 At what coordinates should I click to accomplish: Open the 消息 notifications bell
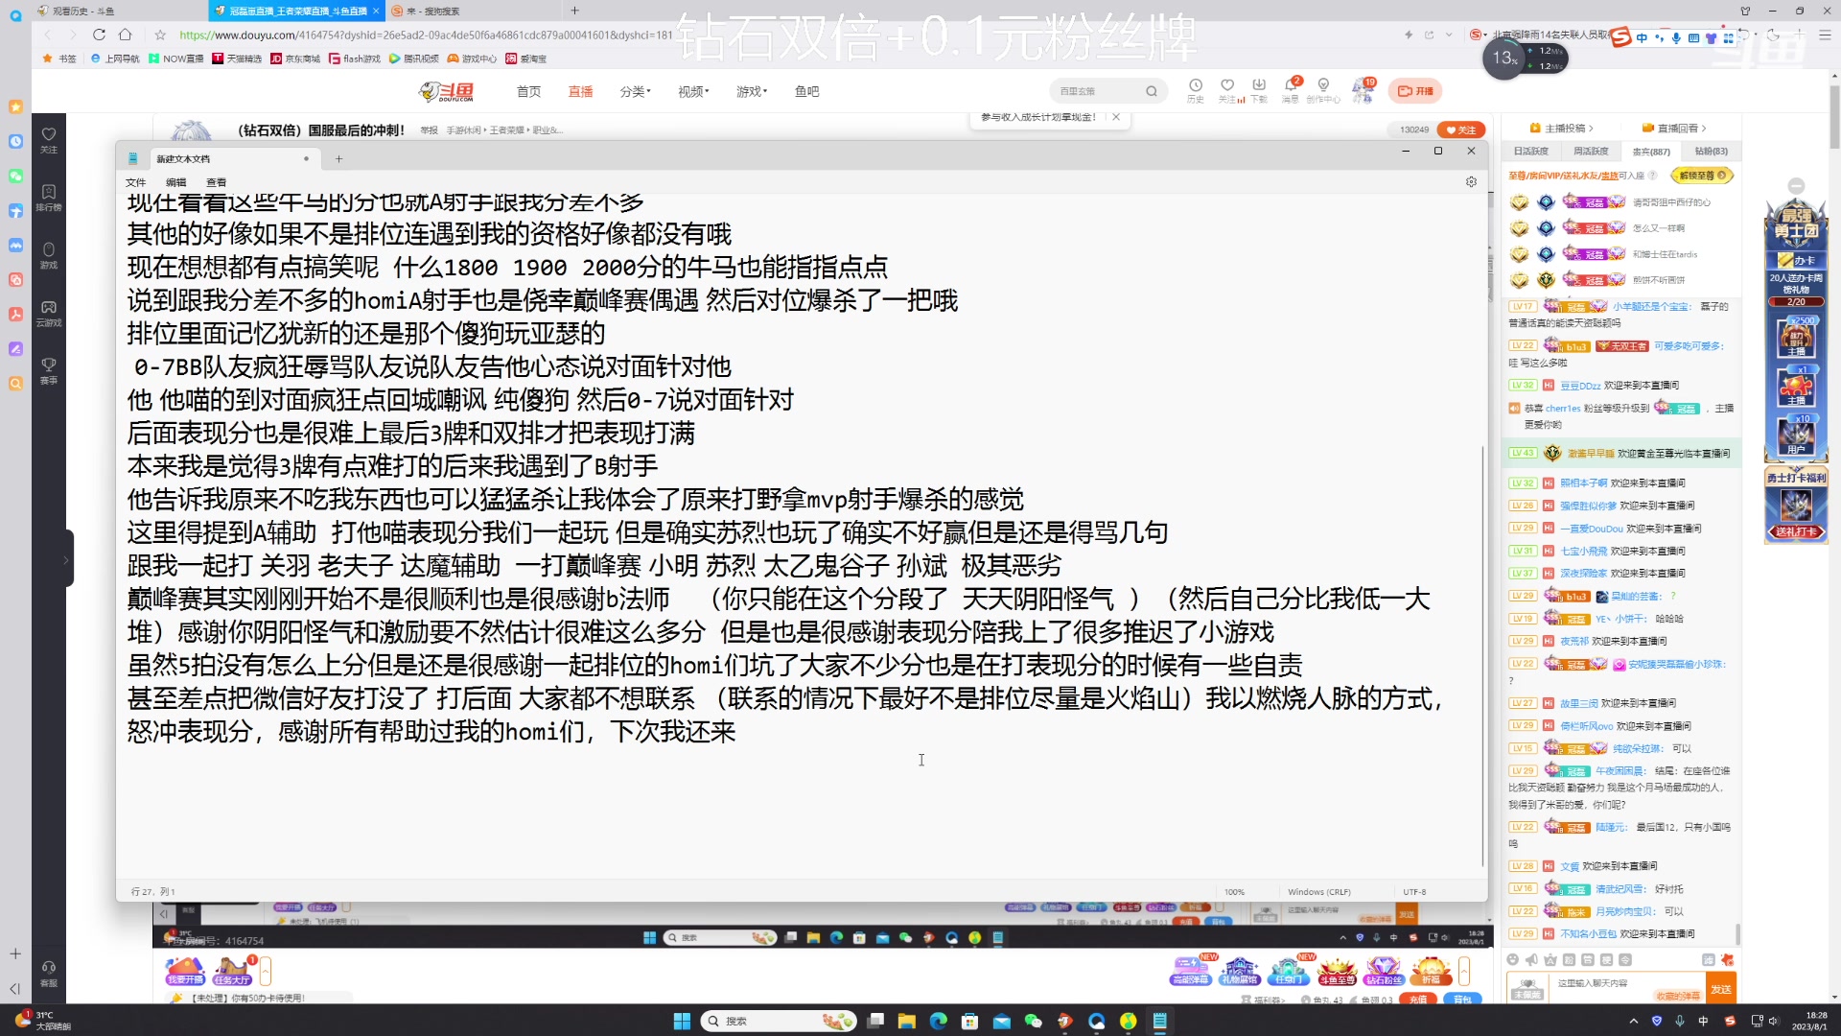pyautogui.click(x=1291, y=90)
